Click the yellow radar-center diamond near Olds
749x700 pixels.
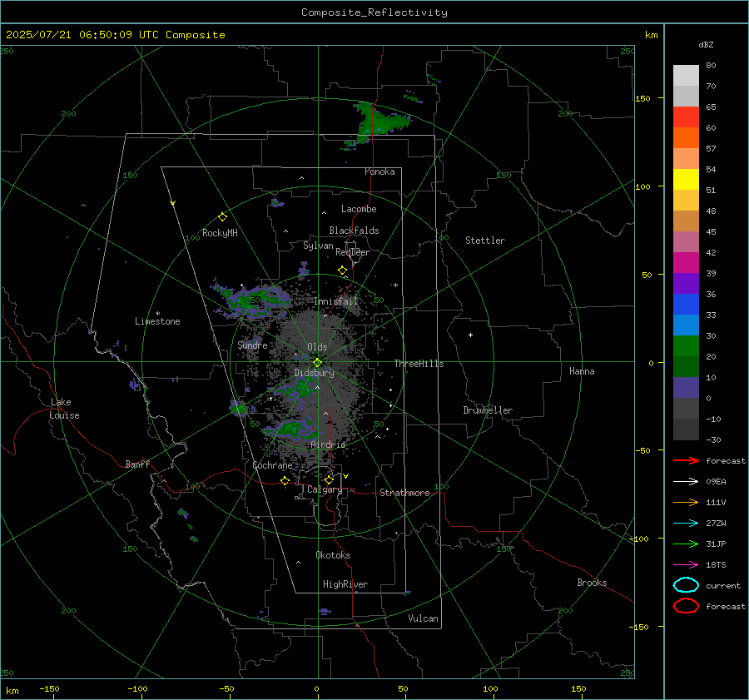(317, 363)
